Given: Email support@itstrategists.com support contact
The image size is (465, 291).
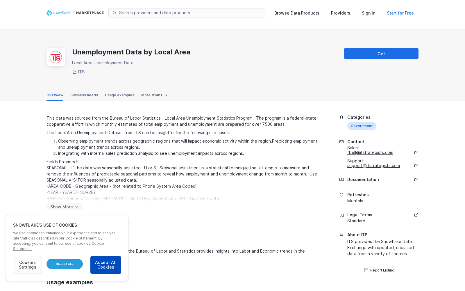Looking at the screenshot, I should [373, 166].
